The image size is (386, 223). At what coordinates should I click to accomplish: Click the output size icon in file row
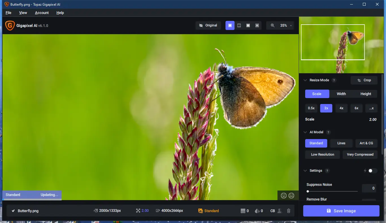(158, 211)
